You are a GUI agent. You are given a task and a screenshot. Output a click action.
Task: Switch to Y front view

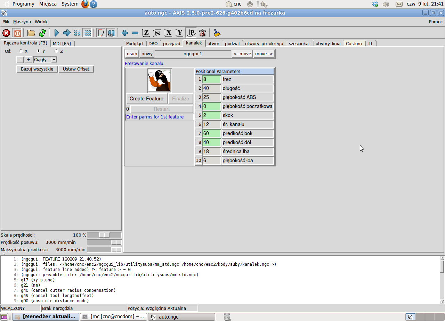click(x=179, y=33)
